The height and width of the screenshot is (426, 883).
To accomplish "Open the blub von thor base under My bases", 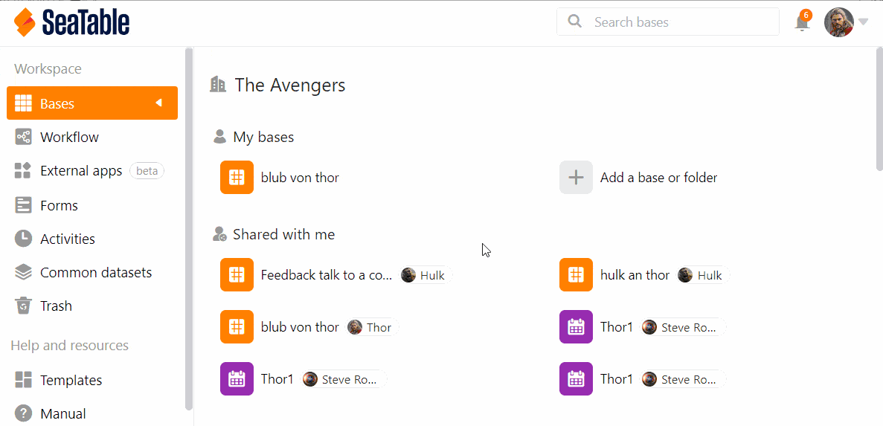I will [299, 178].
